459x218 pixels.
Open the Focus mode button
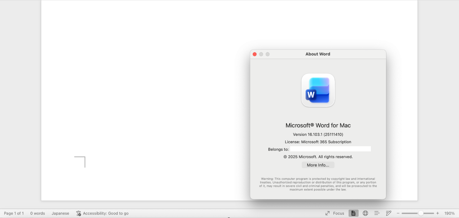point(335,213)
